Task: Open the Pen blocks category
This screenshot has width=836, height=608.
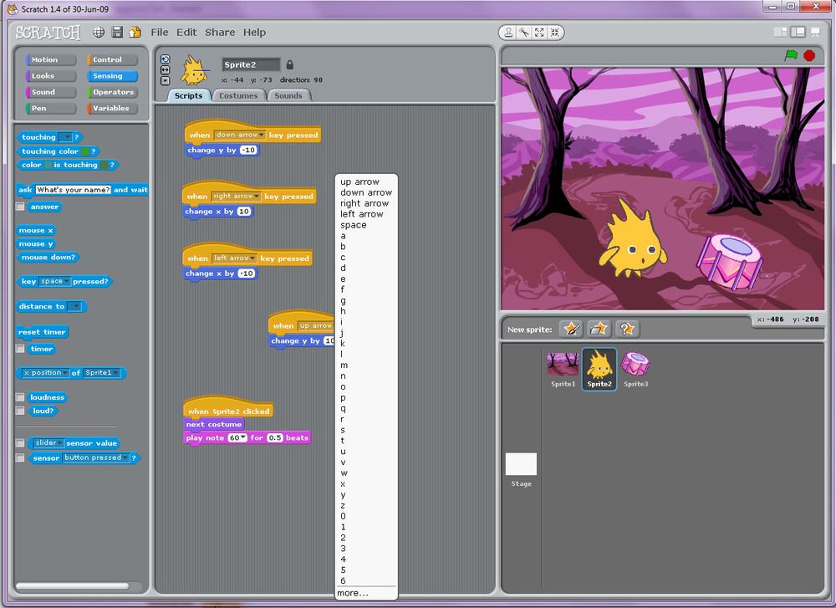Action: point(51,108)
